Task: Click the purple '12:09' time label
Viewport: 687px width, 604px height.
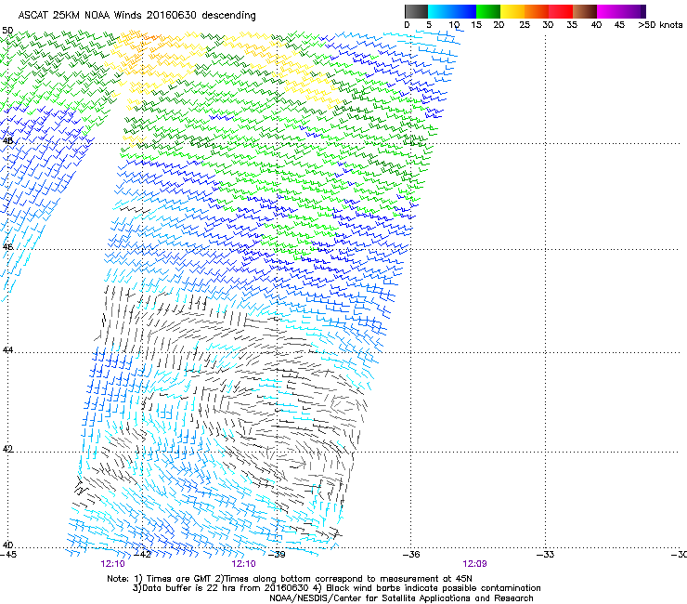Action: coord(474,564)
